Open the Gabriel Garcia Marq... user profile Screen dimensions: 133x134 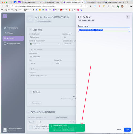click(x=13, y=129)
